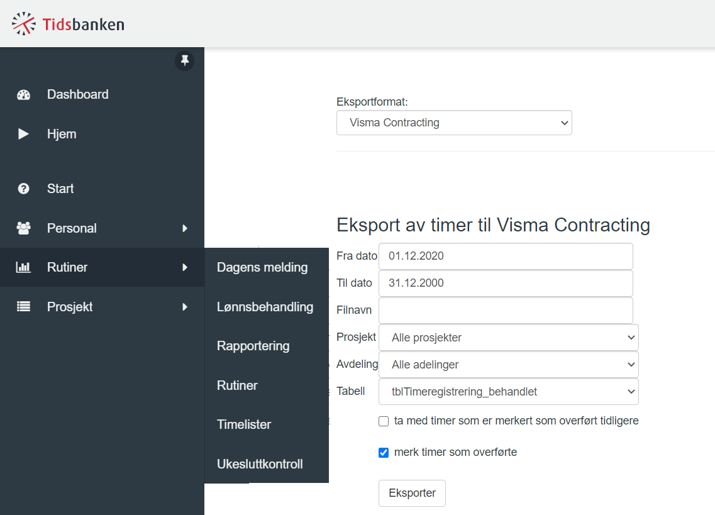Screen dimensions: 715x515
Task: Expand the Prosjekt submenu arrow
Action: [185, 306]
